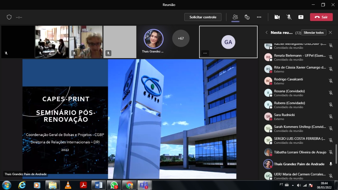Screen dimensions: 338x190
Task: Click the Microsoft Teams taskbar icon
Action: point(144,185)
